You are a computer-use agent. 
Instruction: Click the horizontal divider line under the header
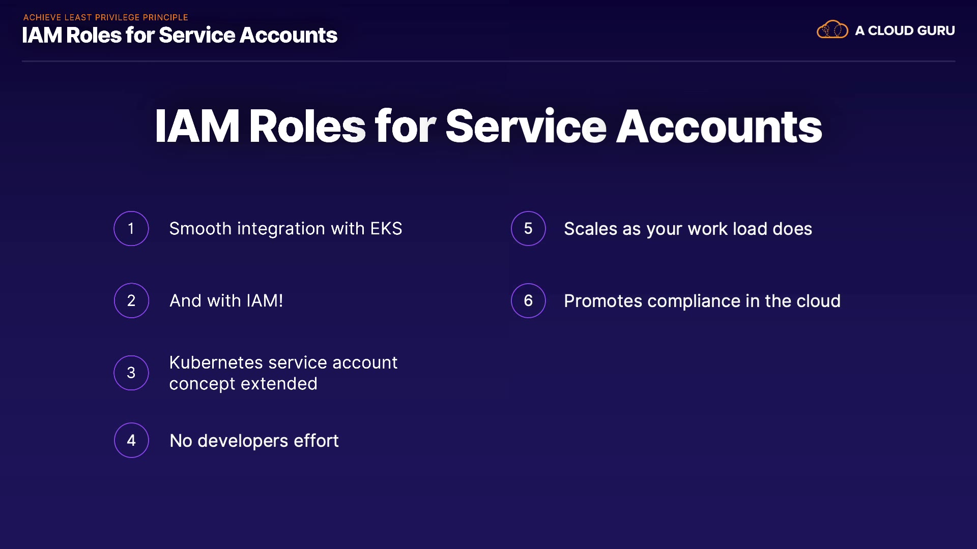489,61
